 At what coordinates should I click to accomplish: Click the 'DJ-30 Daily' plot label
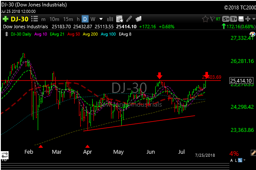coord(21,34)
